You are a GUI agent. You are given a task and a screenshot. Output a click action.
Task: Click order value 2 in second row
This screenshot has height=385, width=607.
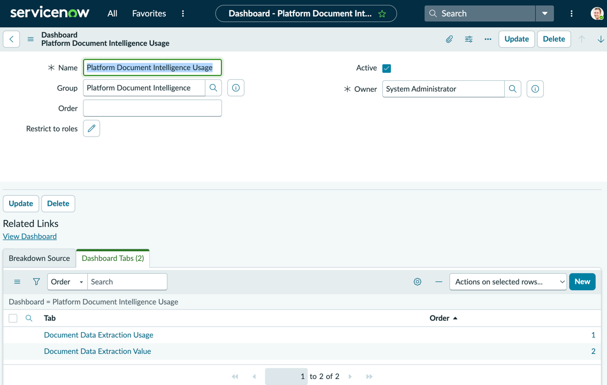tap(593, 351)
